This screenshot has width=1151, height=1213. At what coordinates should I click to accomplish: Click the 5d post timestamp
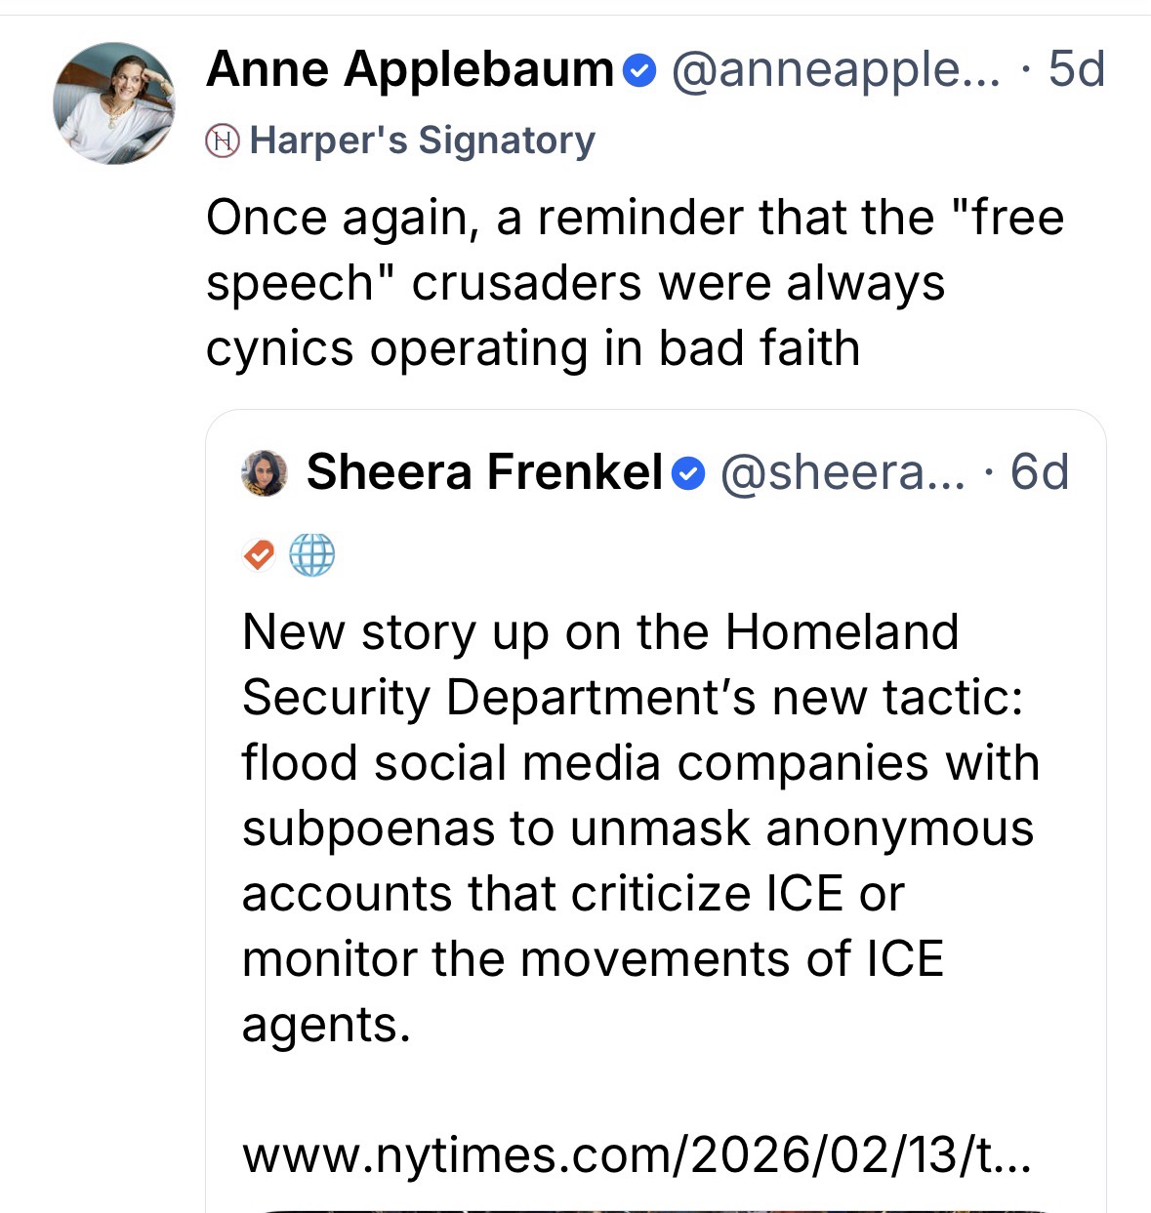pos(1076,70)
